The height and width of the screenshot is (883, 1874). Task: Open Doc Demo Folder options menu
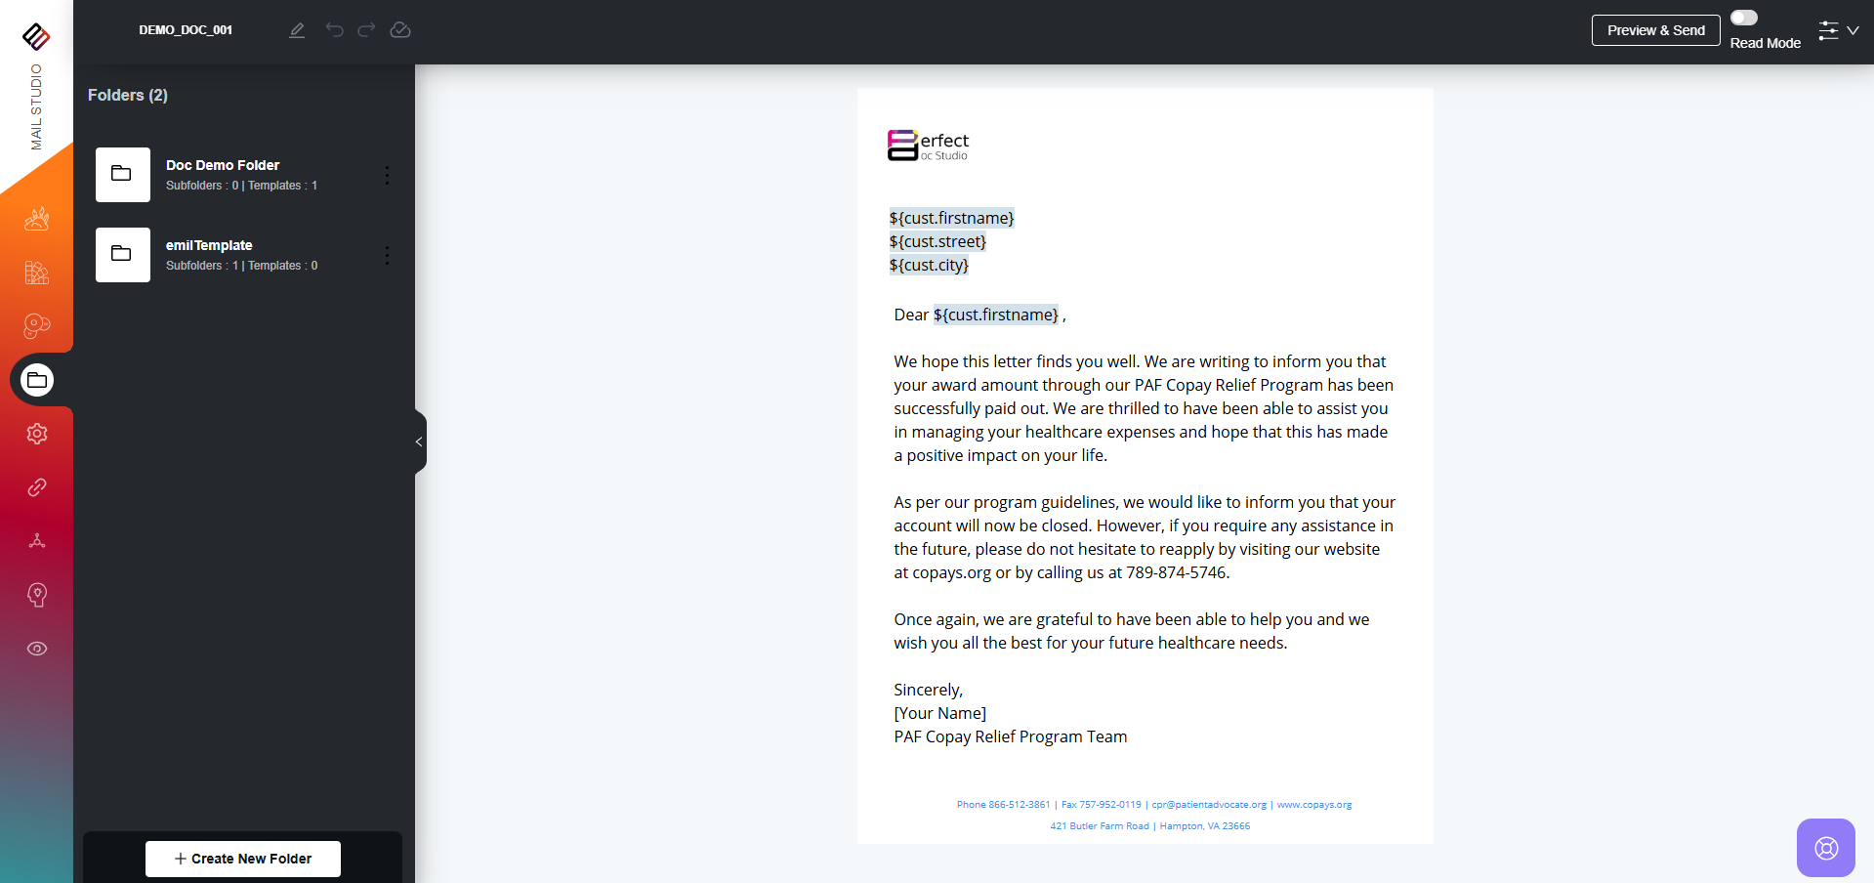click(387, 175)
